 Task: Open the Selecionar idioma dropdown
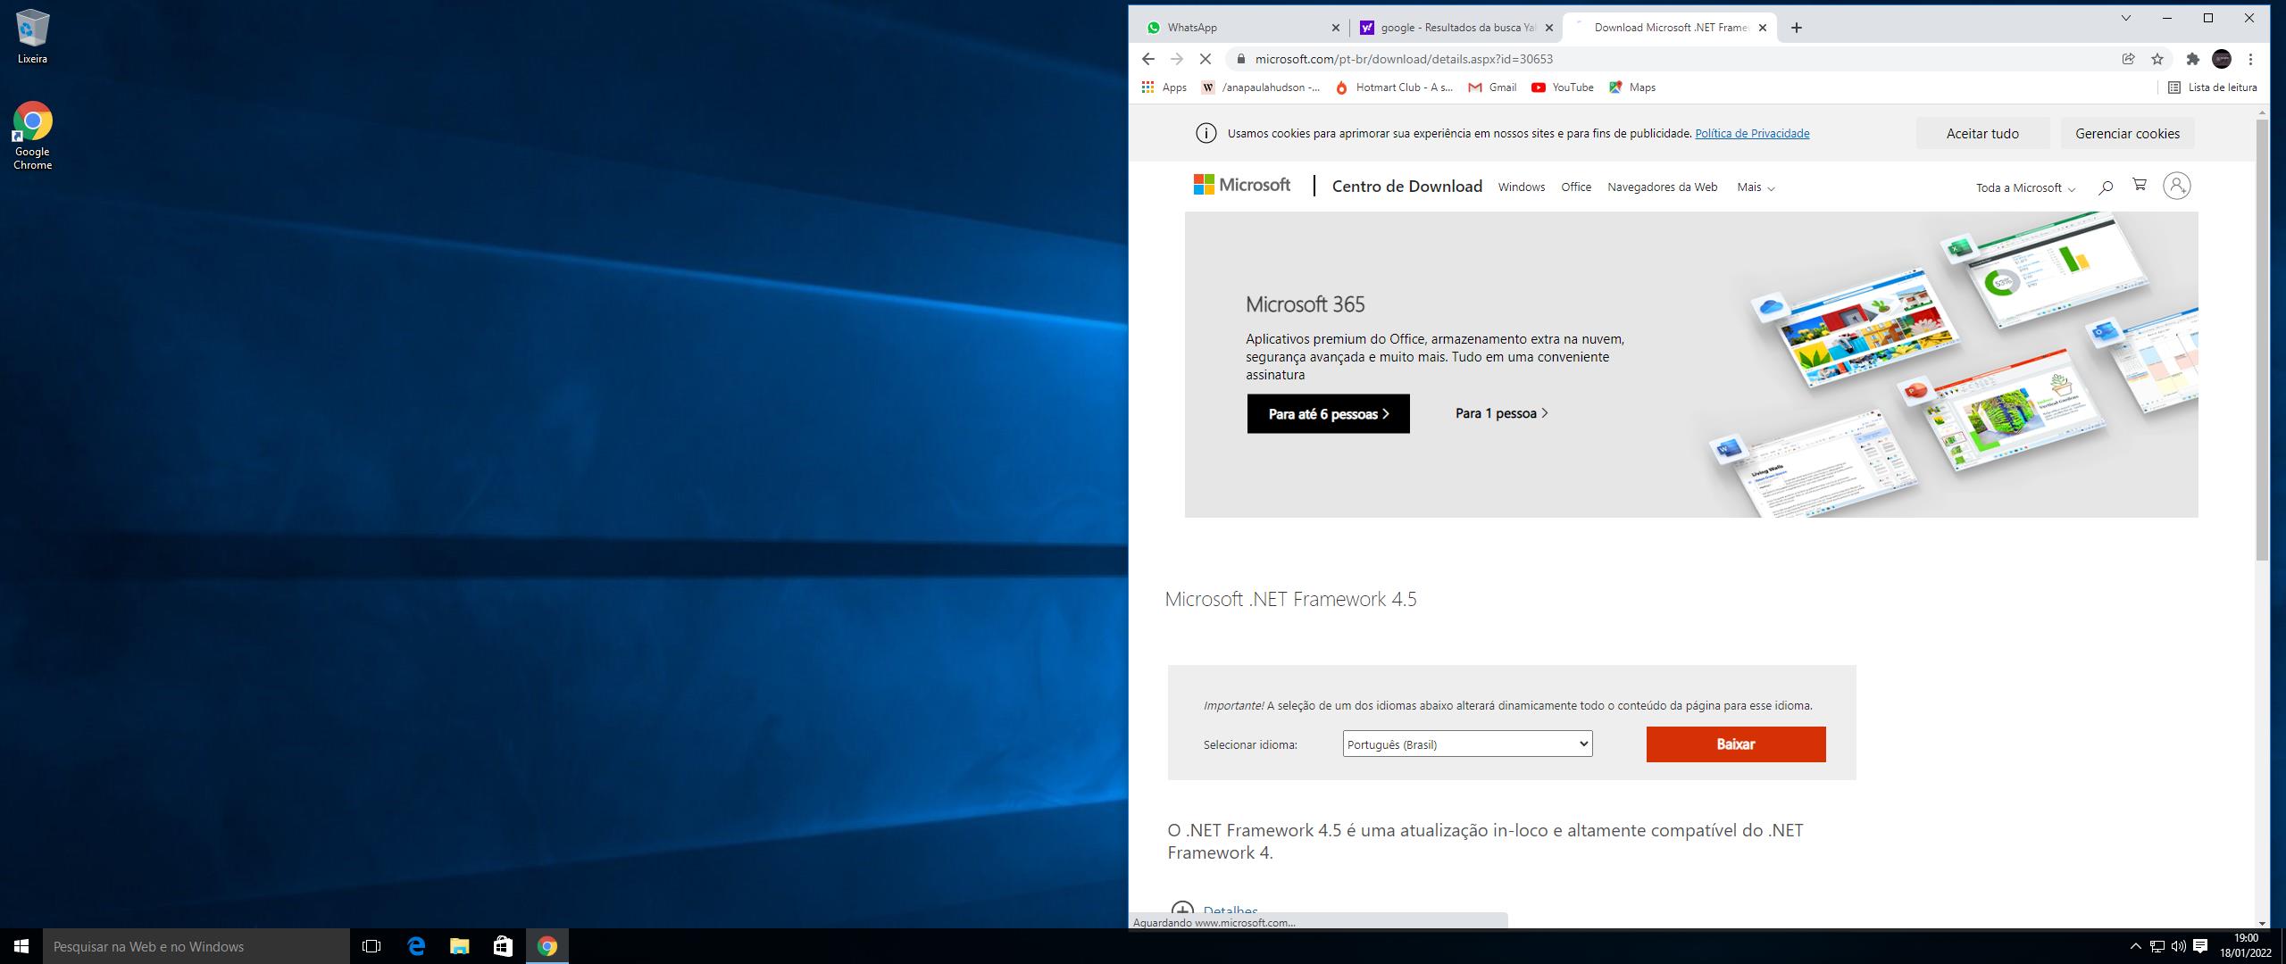[1467, 744]
